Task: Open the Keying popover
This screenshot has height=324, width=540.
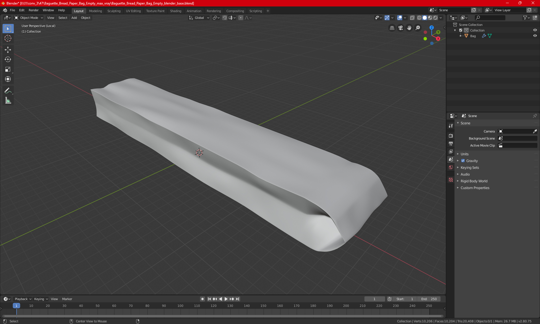Action: click(x=41, y=299)
